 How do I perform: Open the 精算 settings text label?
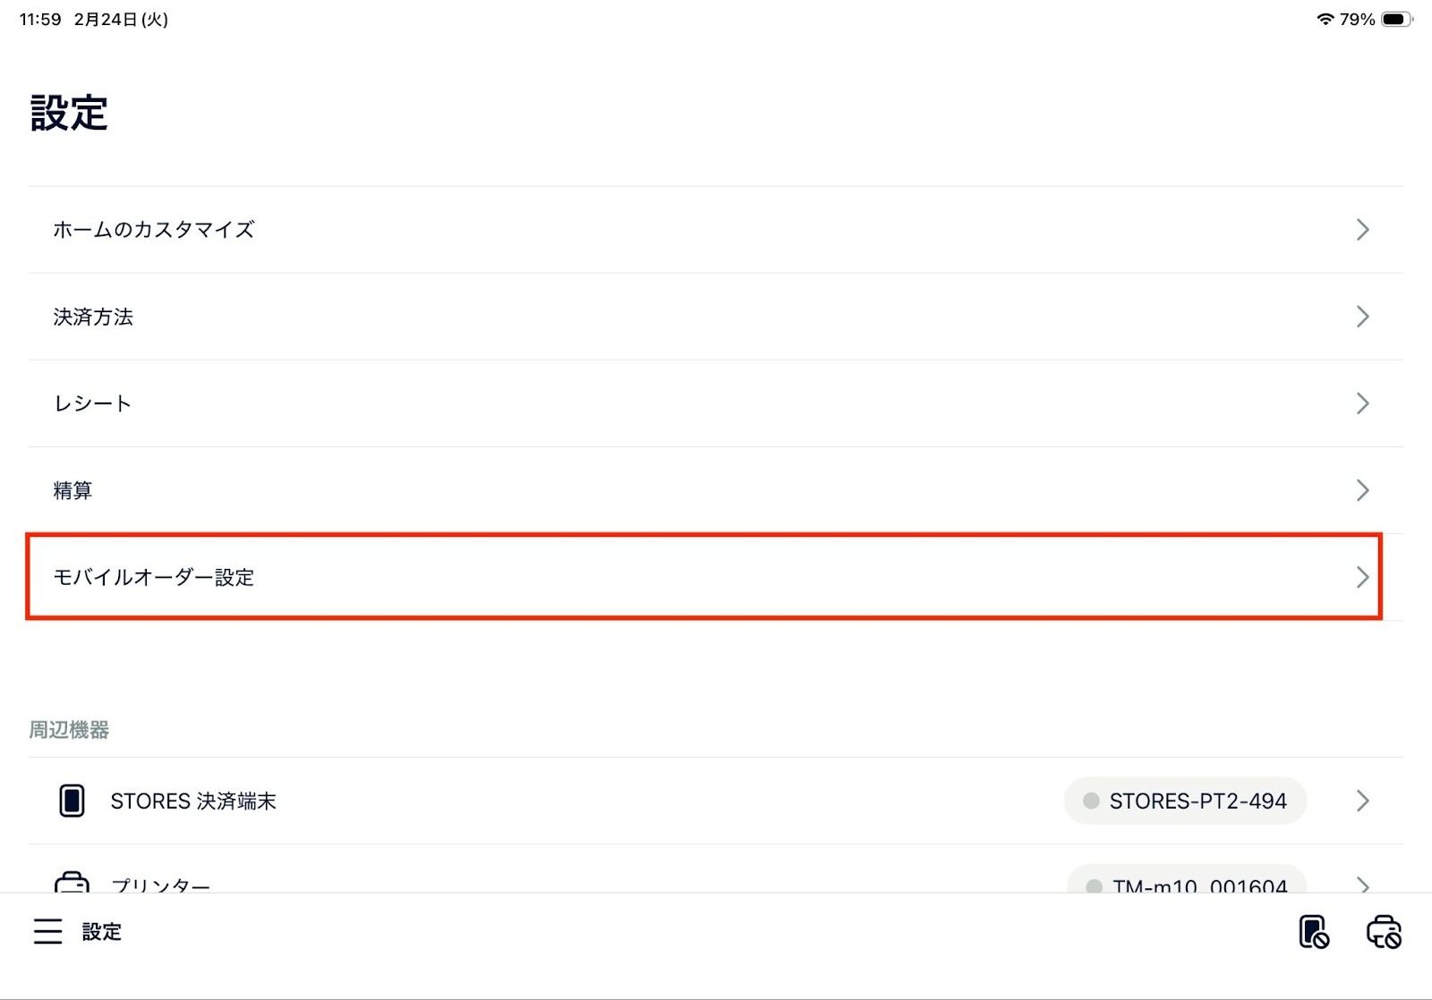tap(72, 490)
